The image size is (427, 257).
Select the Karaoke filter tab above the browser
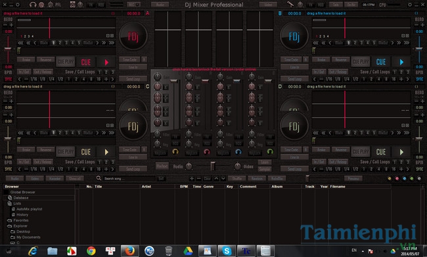pos(55,179)
